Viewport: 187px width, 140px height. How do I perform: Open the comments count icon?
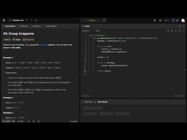[20, 121]
